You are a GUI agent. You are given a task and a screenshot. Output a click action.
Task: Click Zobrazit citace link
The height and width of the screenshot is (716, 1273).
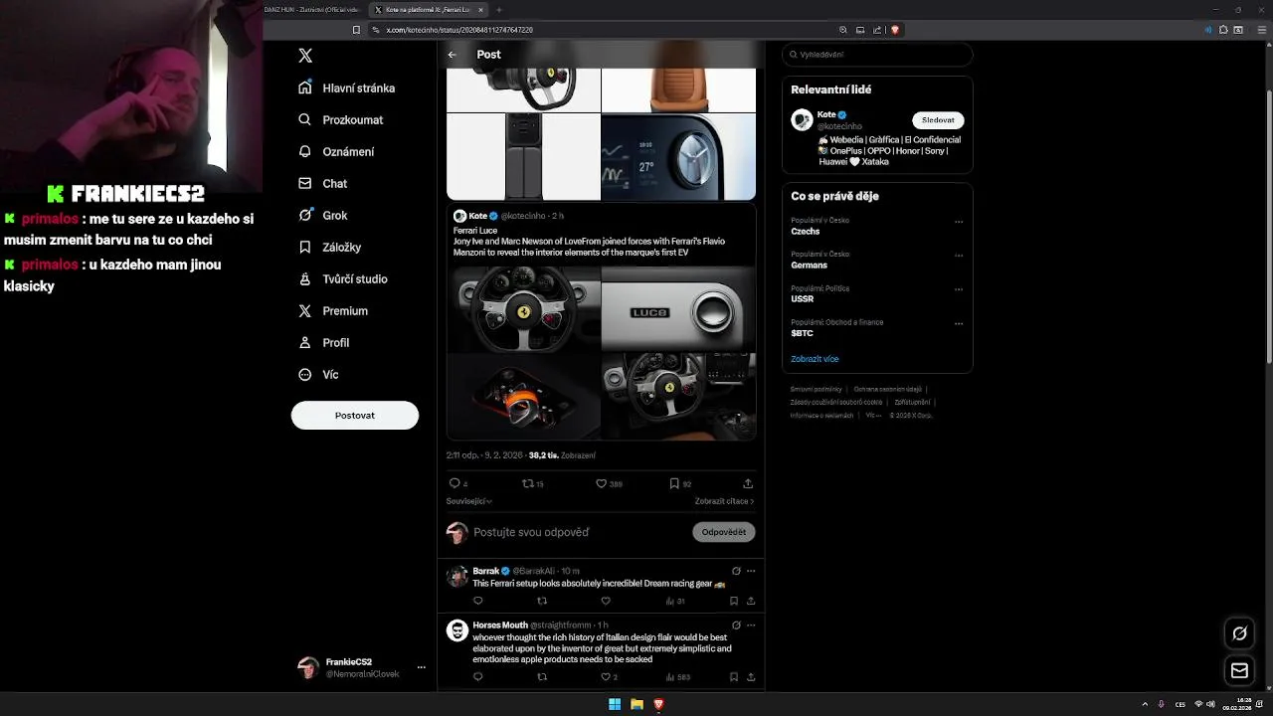724,501
